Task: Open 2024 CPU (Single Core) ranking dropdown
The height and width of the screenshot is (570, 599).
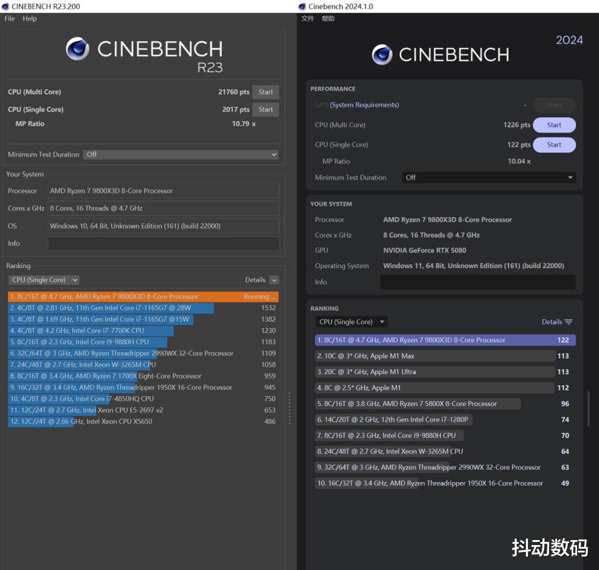Action: click(x=351, y=322)
